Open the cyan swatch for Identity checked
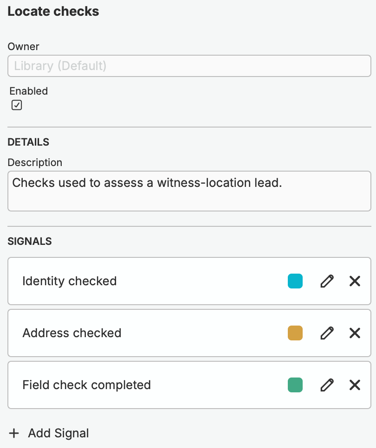The image size is (376, 448). pos(295,281)
